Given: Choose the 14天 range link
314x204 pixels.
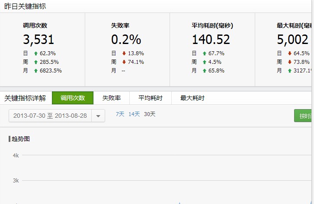Looking at the screenshot, I should [x=134, y=114].
